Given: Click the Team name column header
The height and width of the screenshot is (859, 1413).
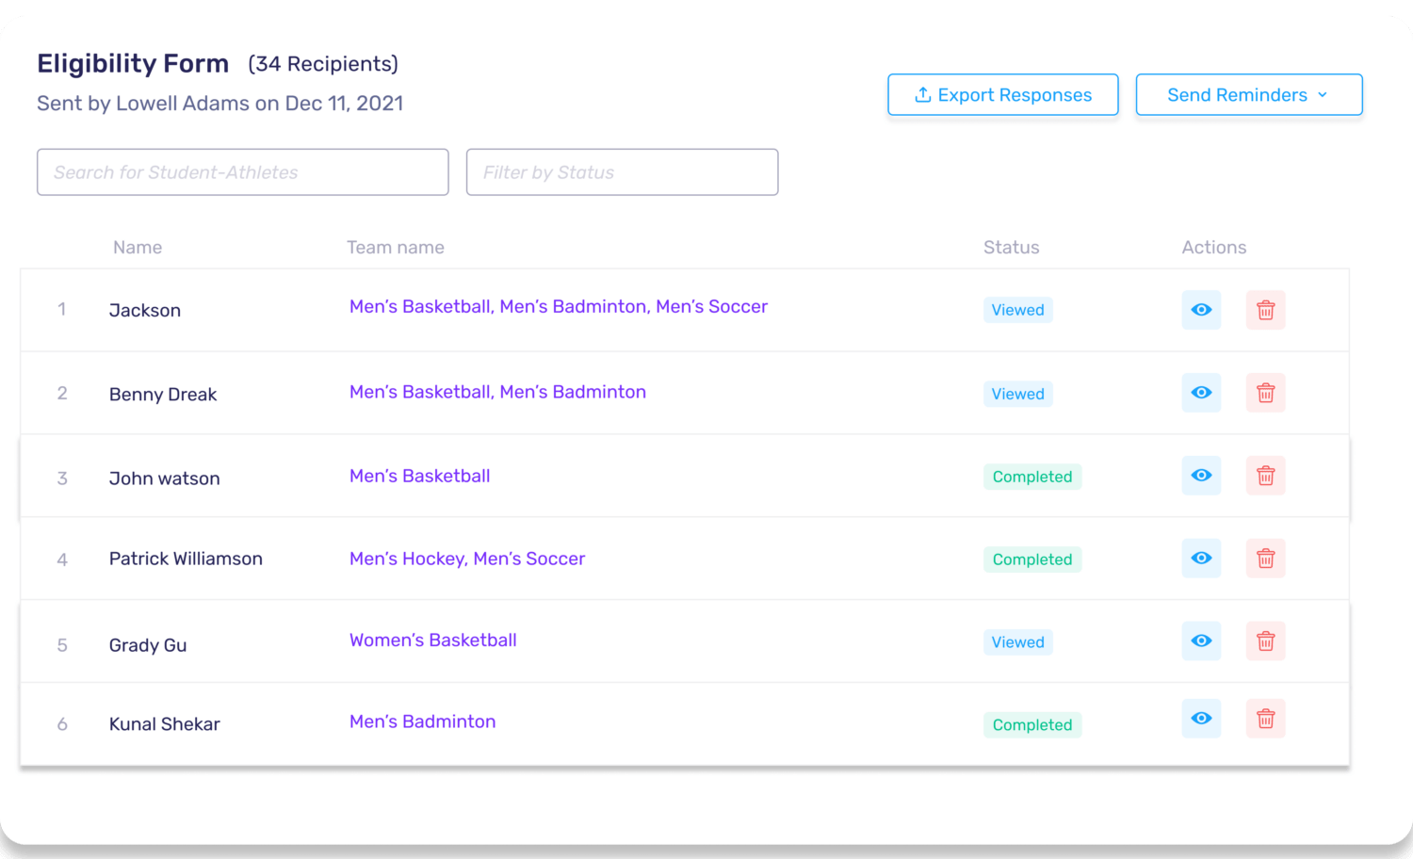Looking at the screenshot, I should point(396,247).
